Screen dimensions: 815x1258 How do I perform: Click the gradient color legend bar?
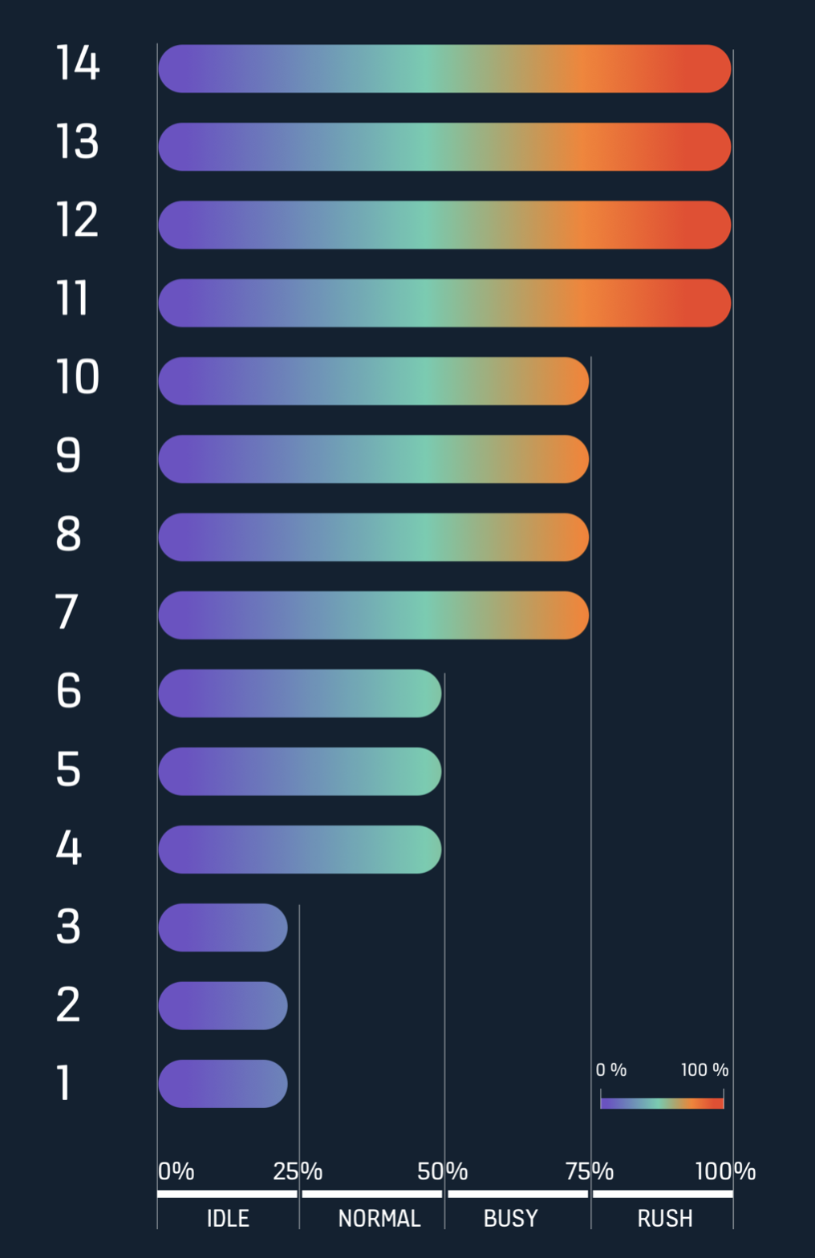click(662, 1103)
